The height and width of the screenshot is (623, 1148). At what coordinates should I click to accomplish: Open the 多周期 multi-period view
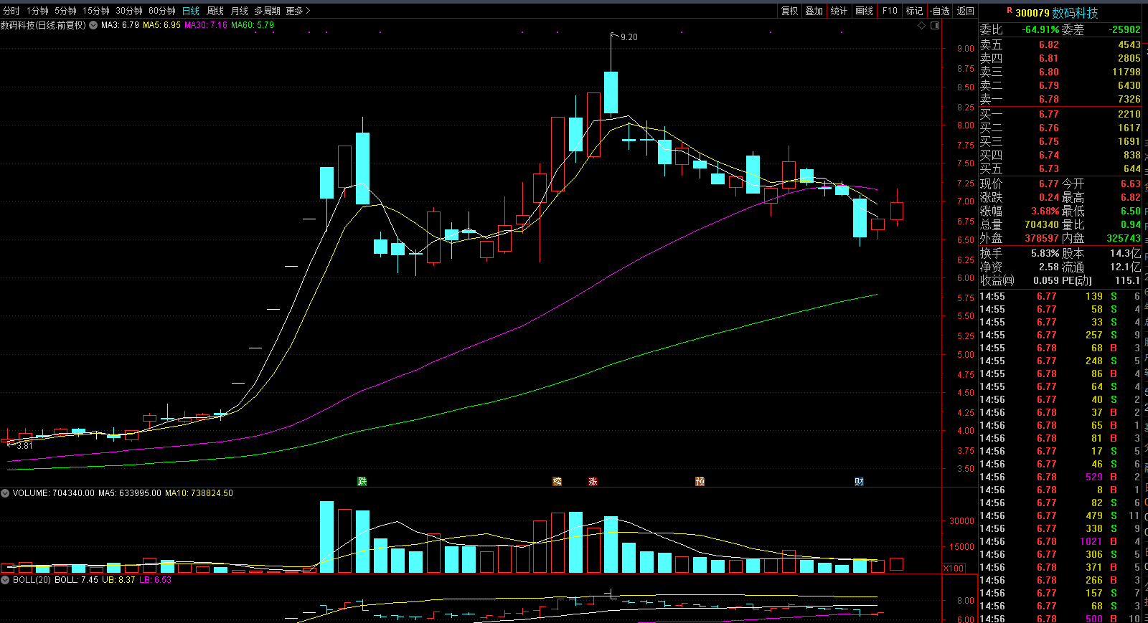(x=267, y=11)
